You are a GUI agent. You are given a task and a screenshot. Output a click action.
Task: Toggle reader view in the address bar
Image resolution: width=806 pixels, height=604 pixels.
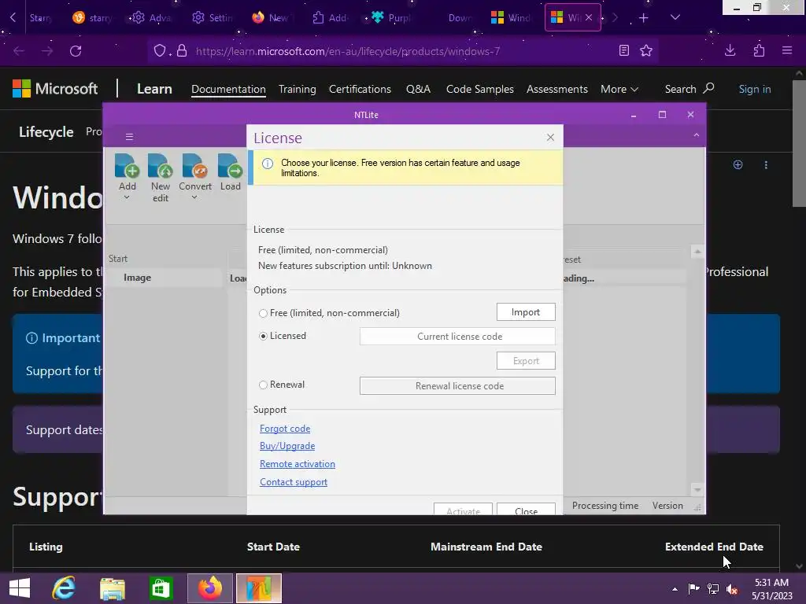point(623,50)
